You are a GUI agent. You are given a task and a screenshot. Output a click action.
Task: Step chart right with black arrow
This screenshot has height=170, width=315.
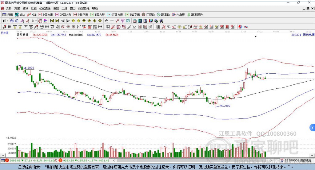pyautogui.click(x=68, y=21)
